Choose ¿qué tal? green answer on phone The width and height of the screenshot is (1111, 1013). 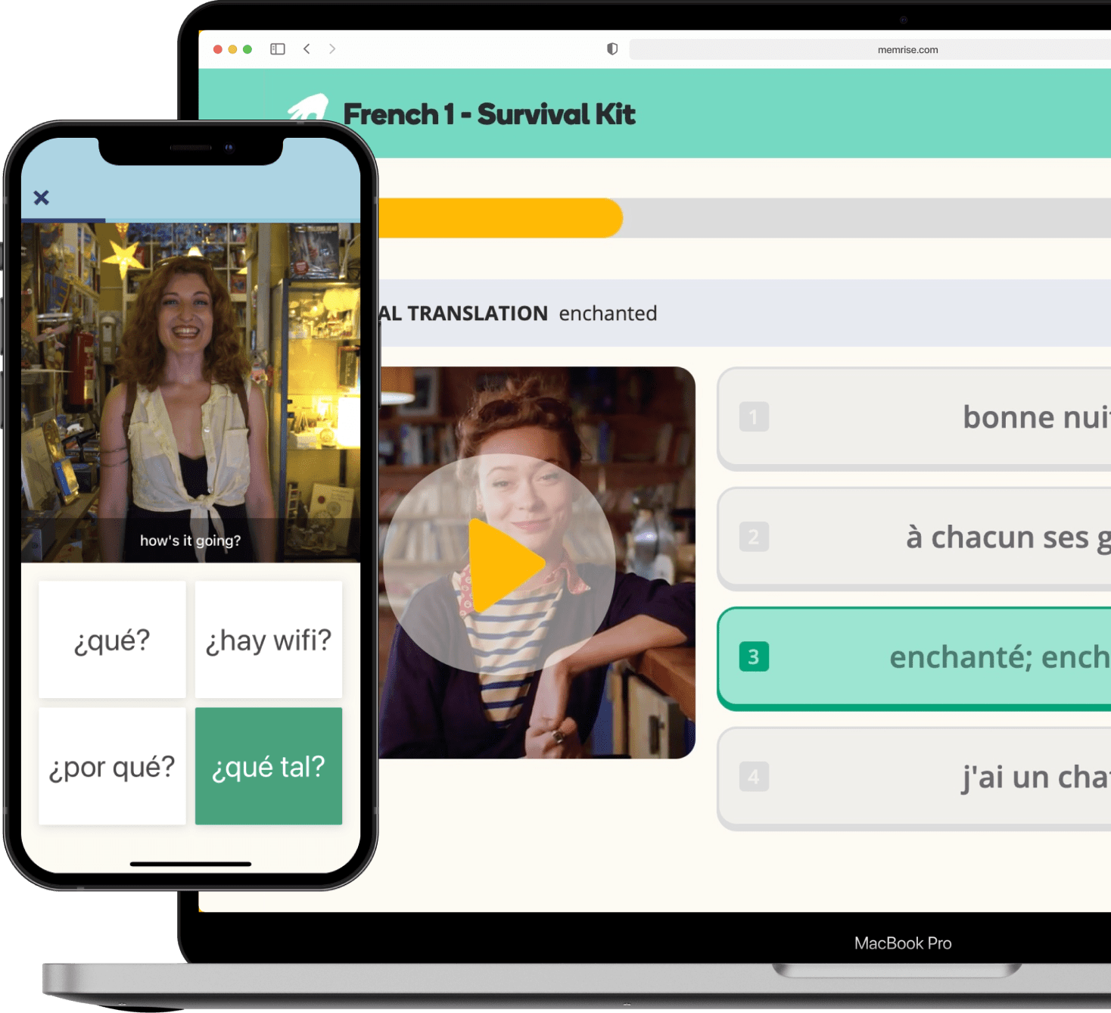click(x=269, y=766)
